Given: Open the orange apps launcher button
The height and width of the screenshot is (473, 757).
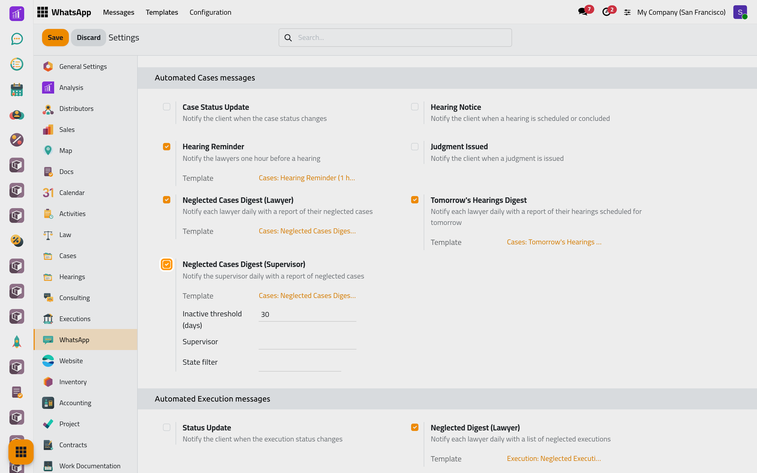Looking at the screenshot, I should [21, 452].
